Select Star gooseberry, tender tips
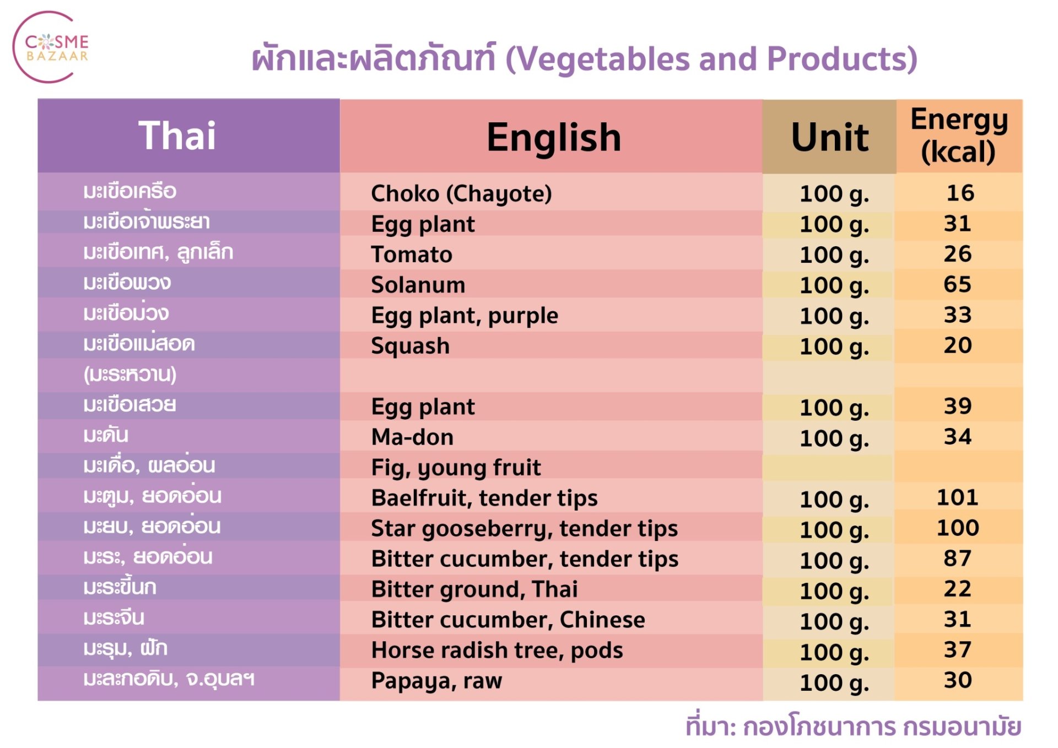Image resolution: width=1058 pixels, height=748 pixels. [x=525, y=528]
